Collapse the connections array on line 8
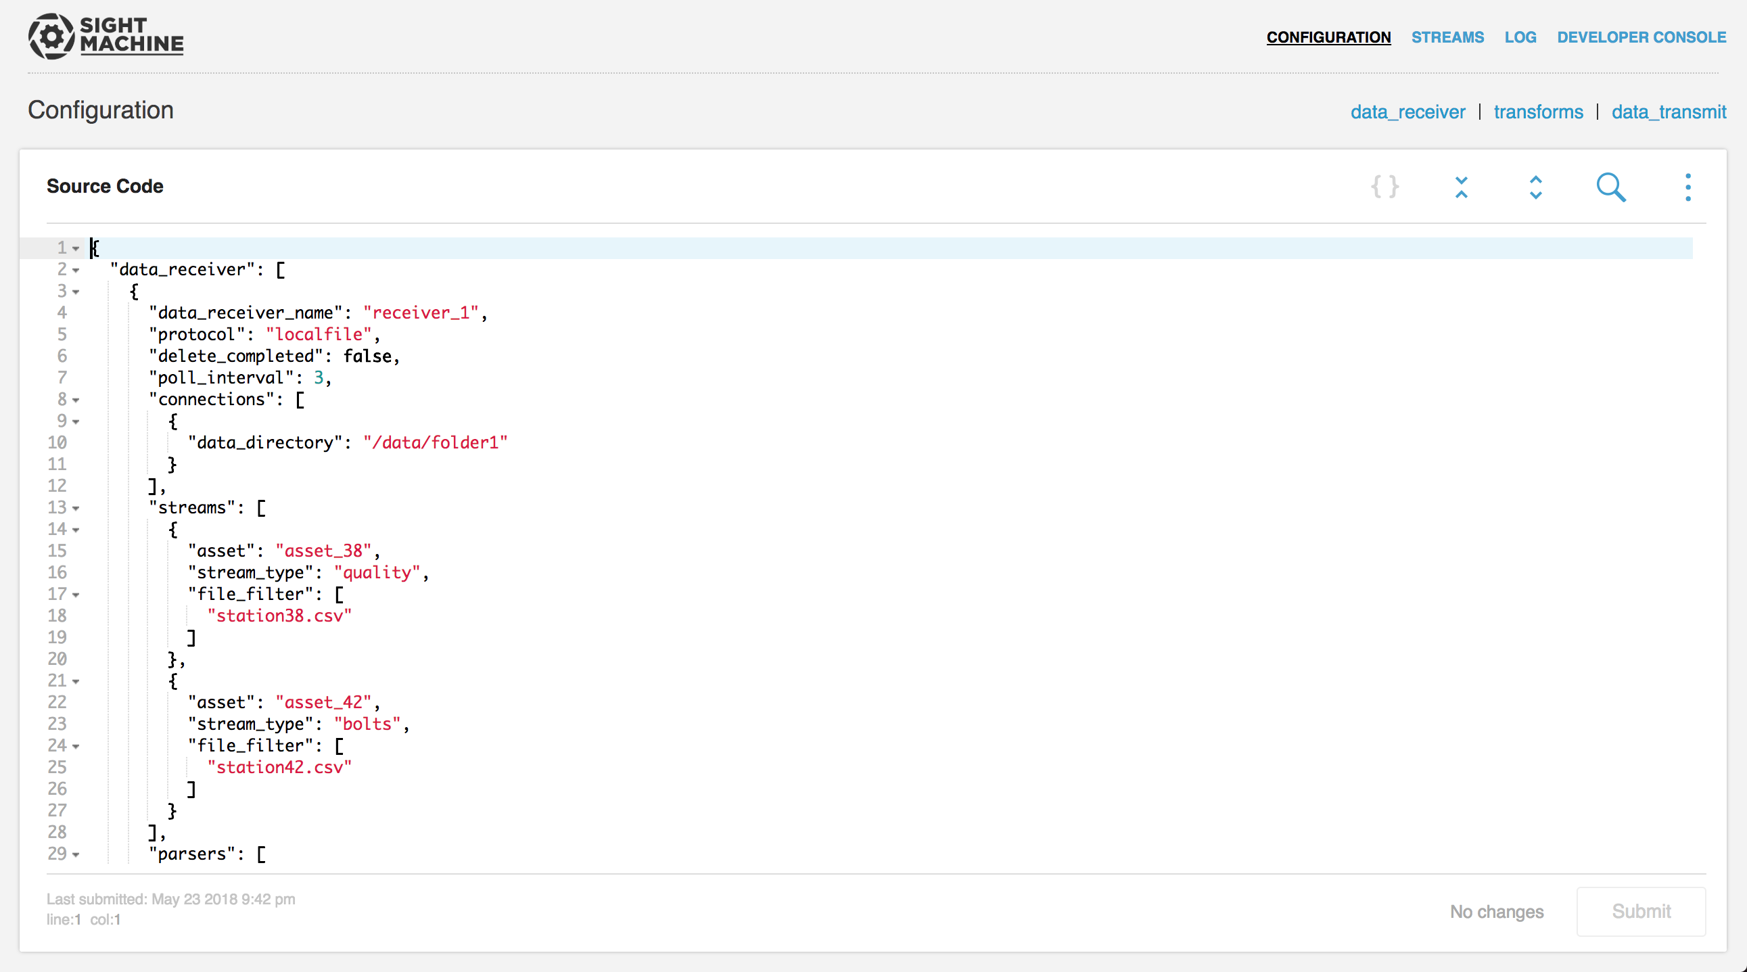The width and height of the screenshot is (1747, 972). 76,400
